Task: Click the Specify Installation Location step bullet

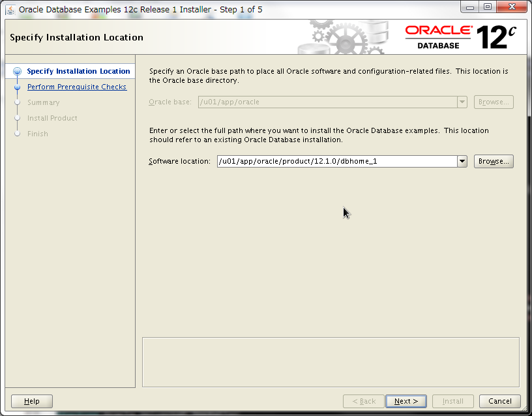Action: (18, 71)
